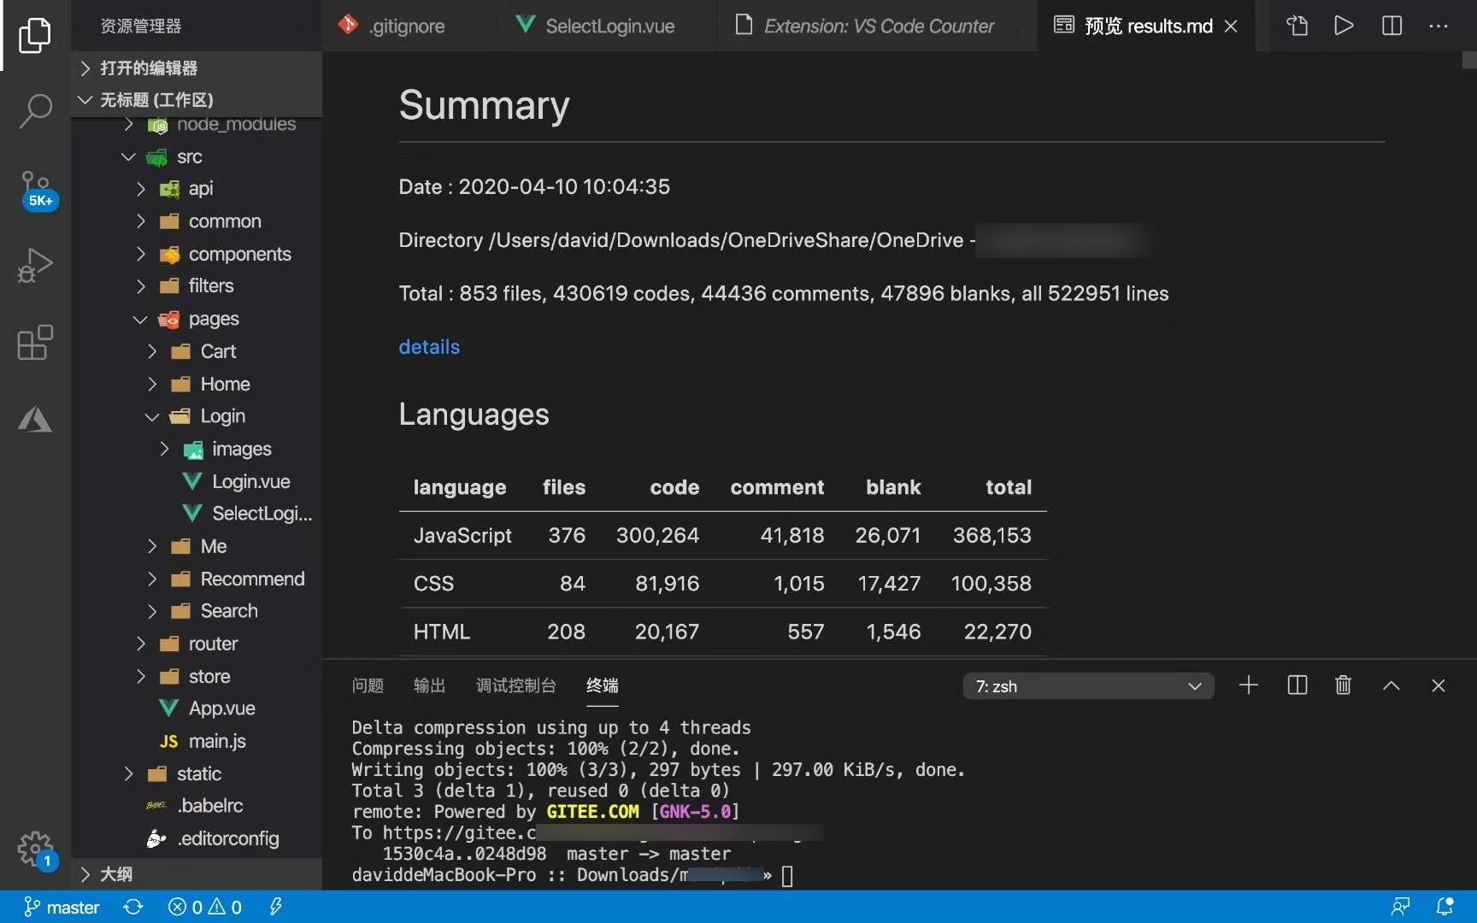
Task: Click the HTML files count 208
Action: point(566,632)
